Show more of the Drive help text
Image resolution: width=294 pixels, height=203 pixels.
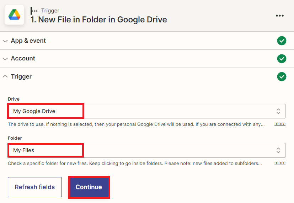point(280,124)
